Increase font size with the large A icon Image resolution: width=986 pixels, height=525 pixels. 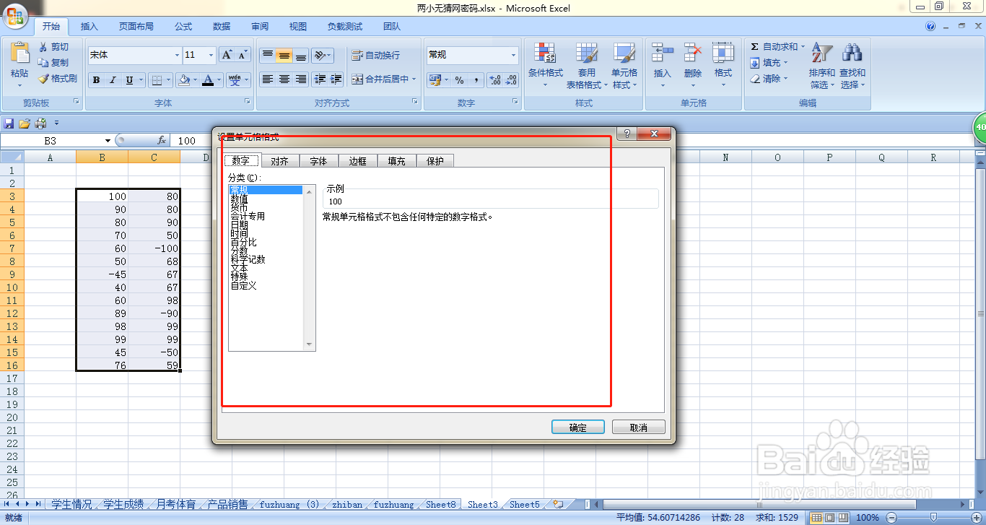(227, 55)
